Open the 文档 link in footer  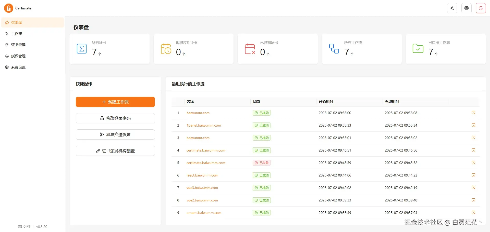pos(24,227)
